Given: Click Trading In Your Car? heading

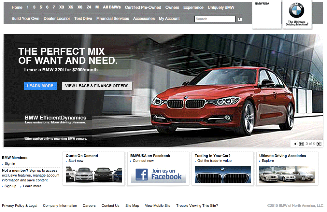Looking at the screenshot, I should click(212, 156).
